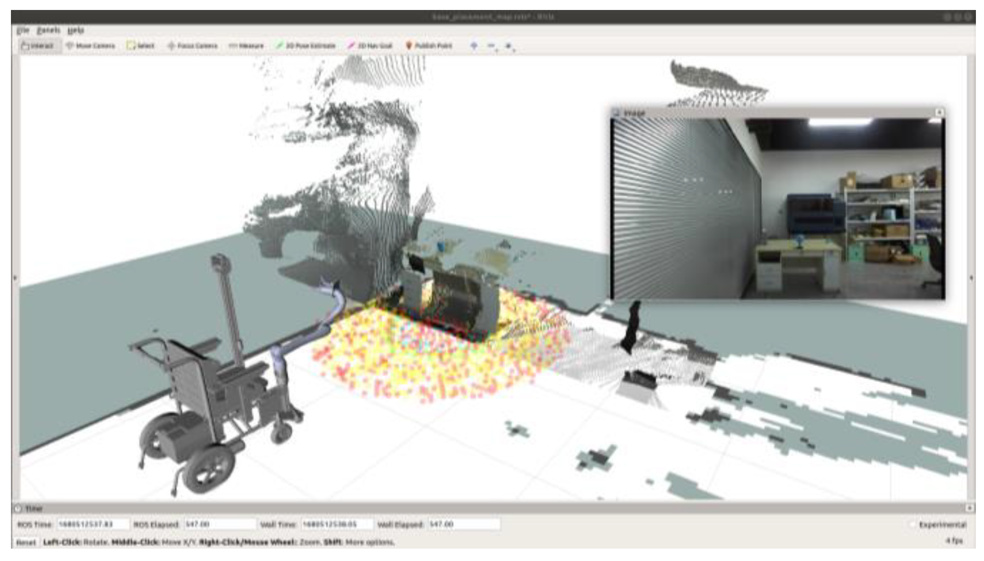Click the ROS Time field
This screenshot has width=984, height=561.
[93, 524]
